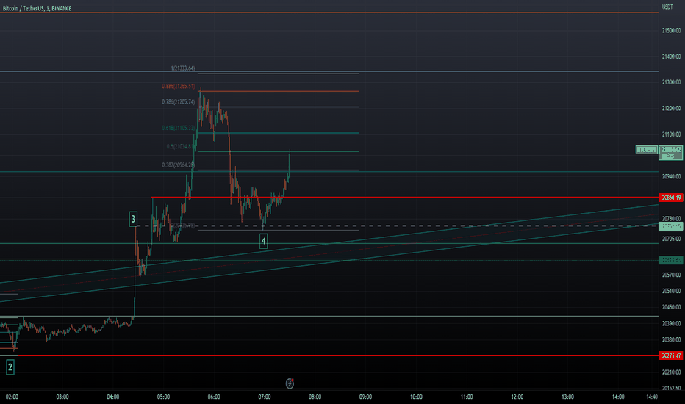Click the 13:00 time axis label
The width and height of the screenshot is (685, 404).
pos(567,397)
